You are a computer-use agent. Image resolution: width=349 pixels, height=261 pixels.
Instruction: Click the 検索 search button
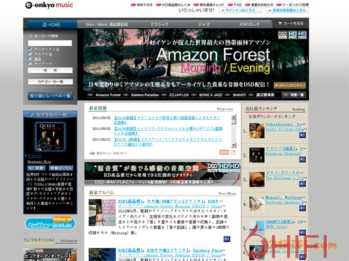[x=50, y=70]
